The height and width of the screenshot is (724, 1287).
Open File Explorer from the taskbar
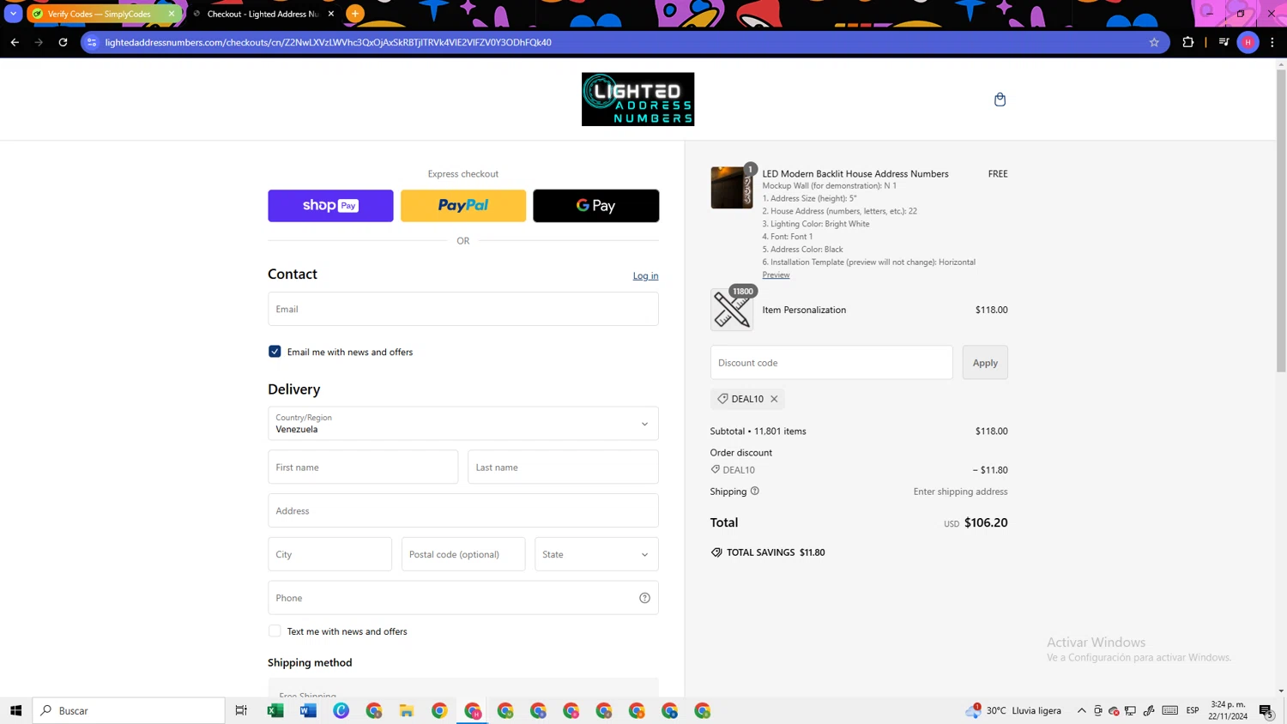click(407, 710)
